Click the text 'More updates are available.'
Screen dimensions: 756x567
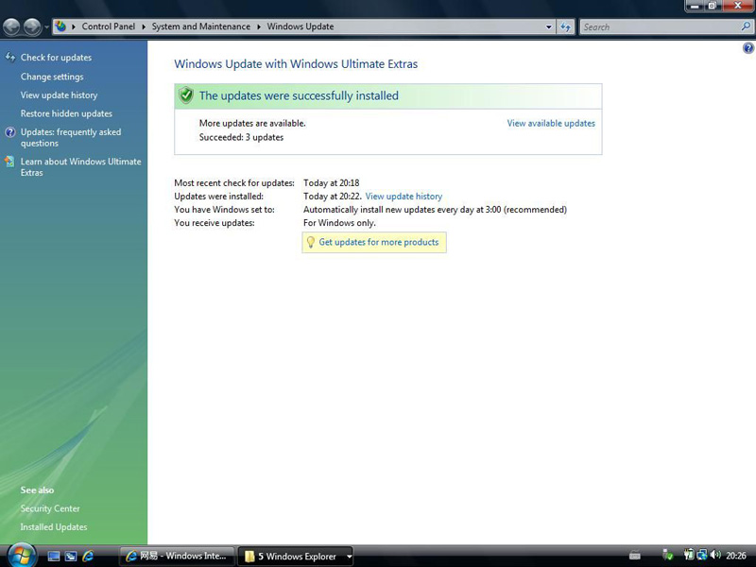pyautogui.click(x=252, y=123)
